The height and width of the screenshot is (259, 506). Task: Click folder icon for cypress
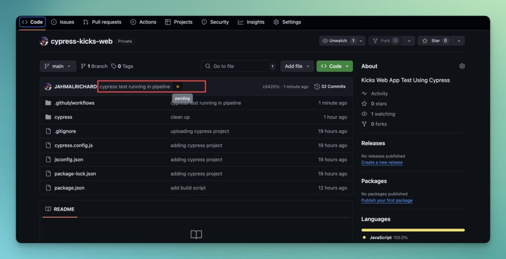tap(48, 117)
